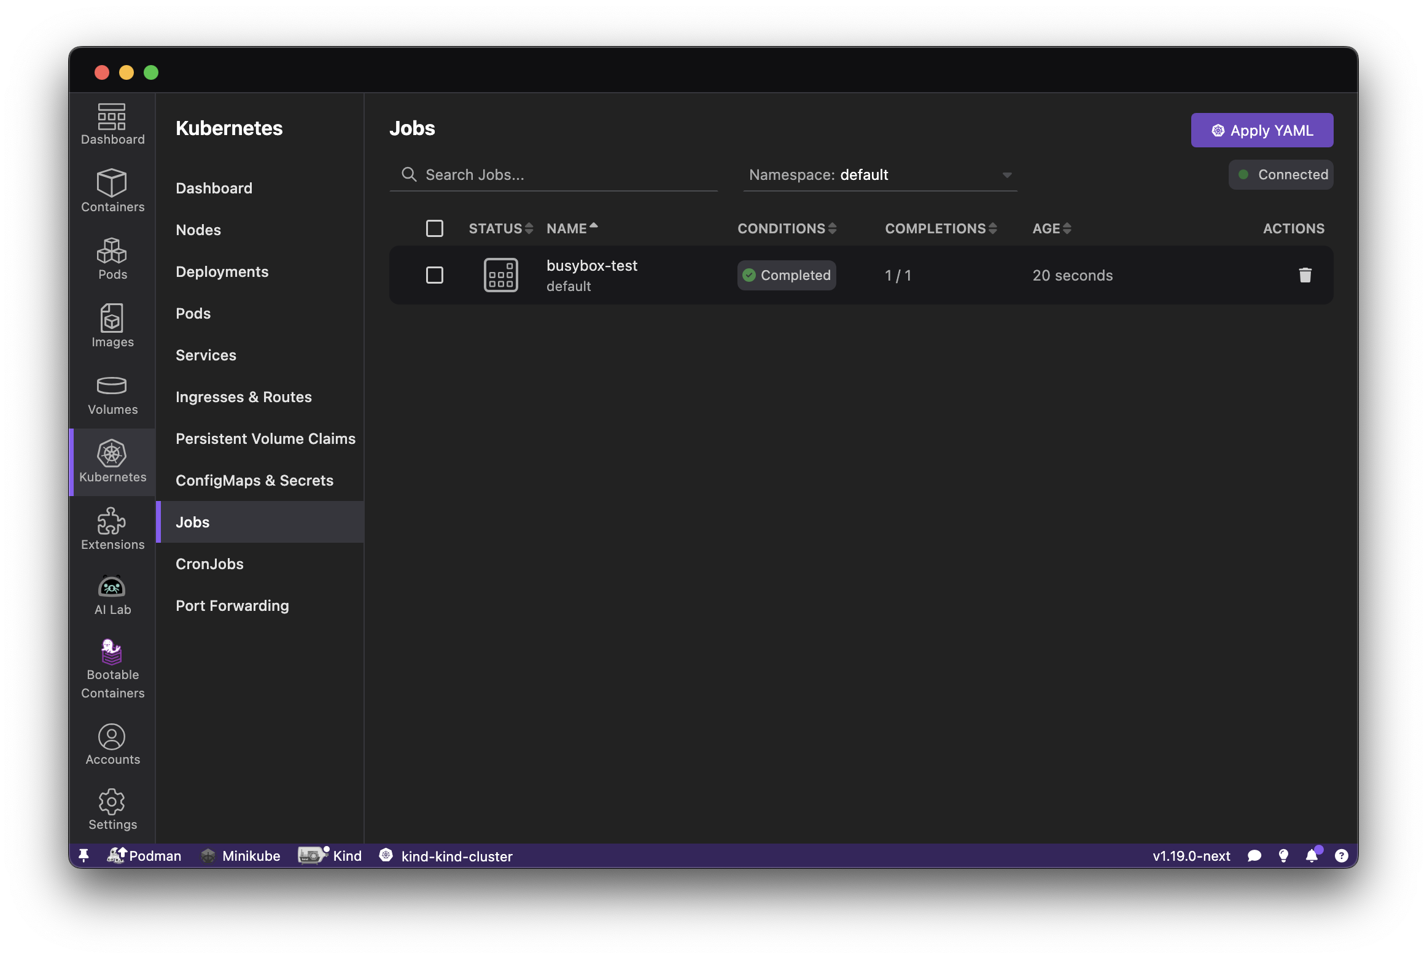Open the busybox-test job link

(592, 266)
